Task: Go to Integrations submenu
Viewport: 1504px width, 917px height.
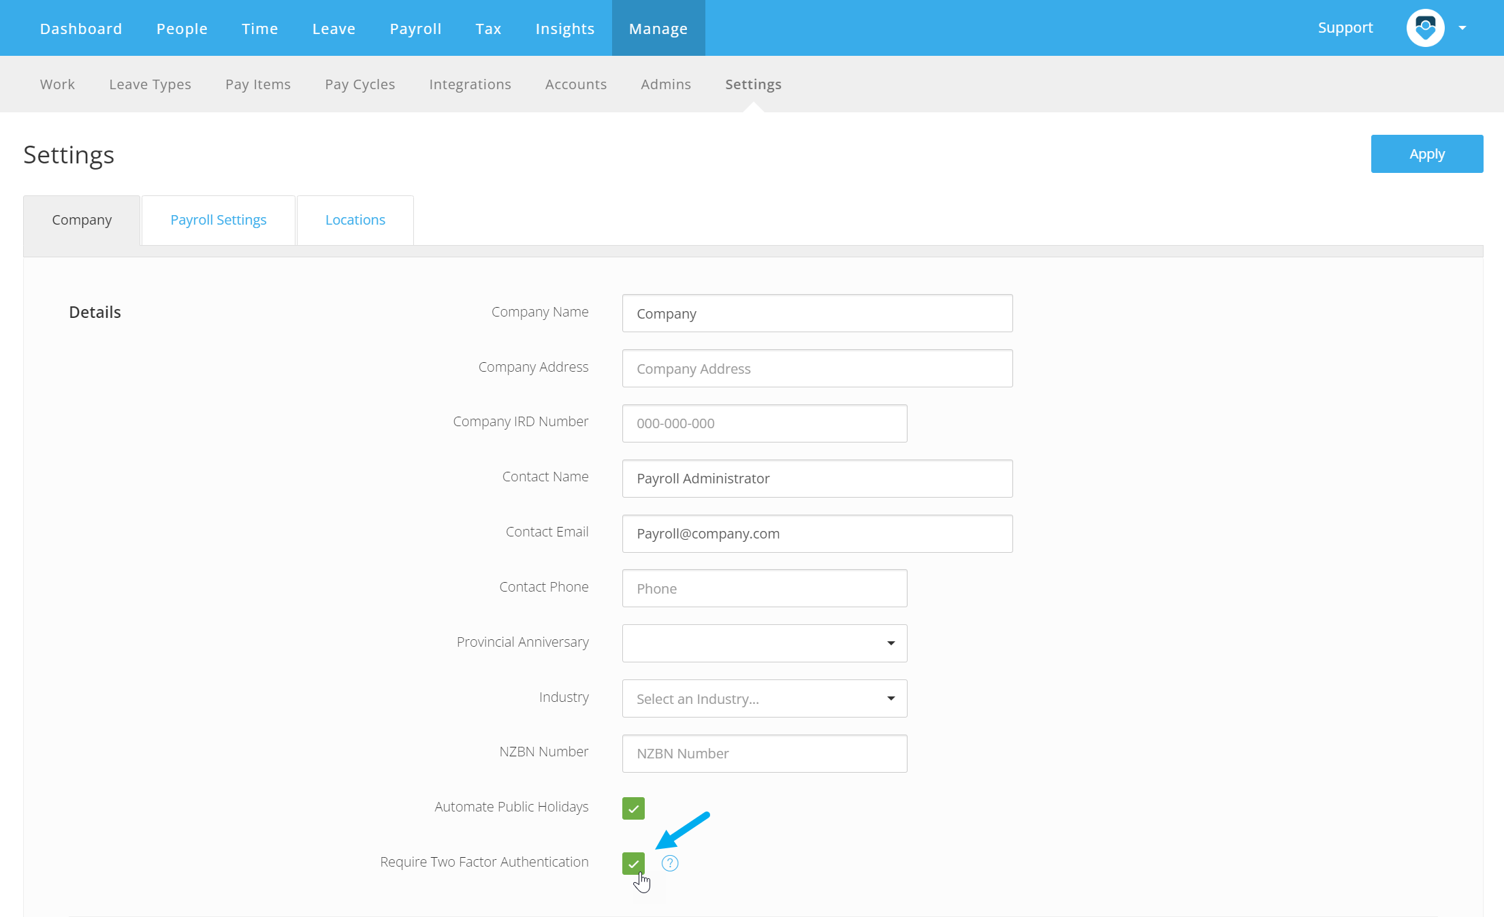Action: [470, 84]
